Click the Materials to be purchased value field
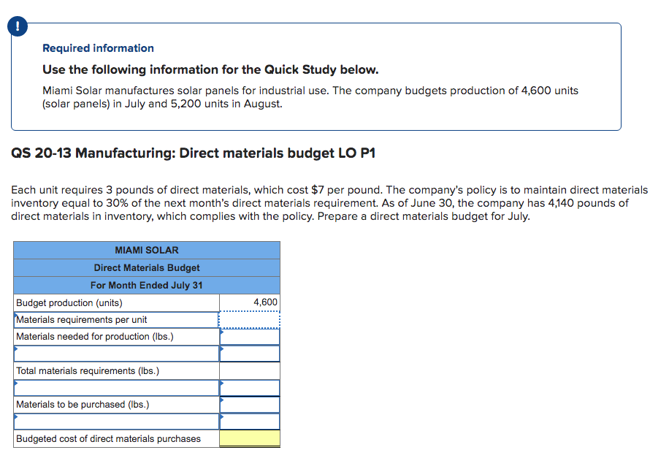 [x=250, y=405]
